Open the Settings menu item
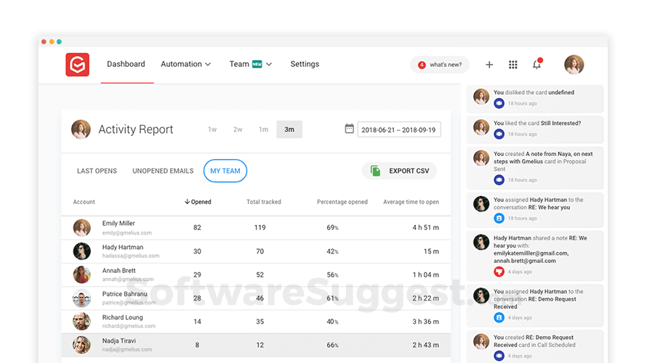Viewport: 647px width, 363px height. tap(305, 64)
